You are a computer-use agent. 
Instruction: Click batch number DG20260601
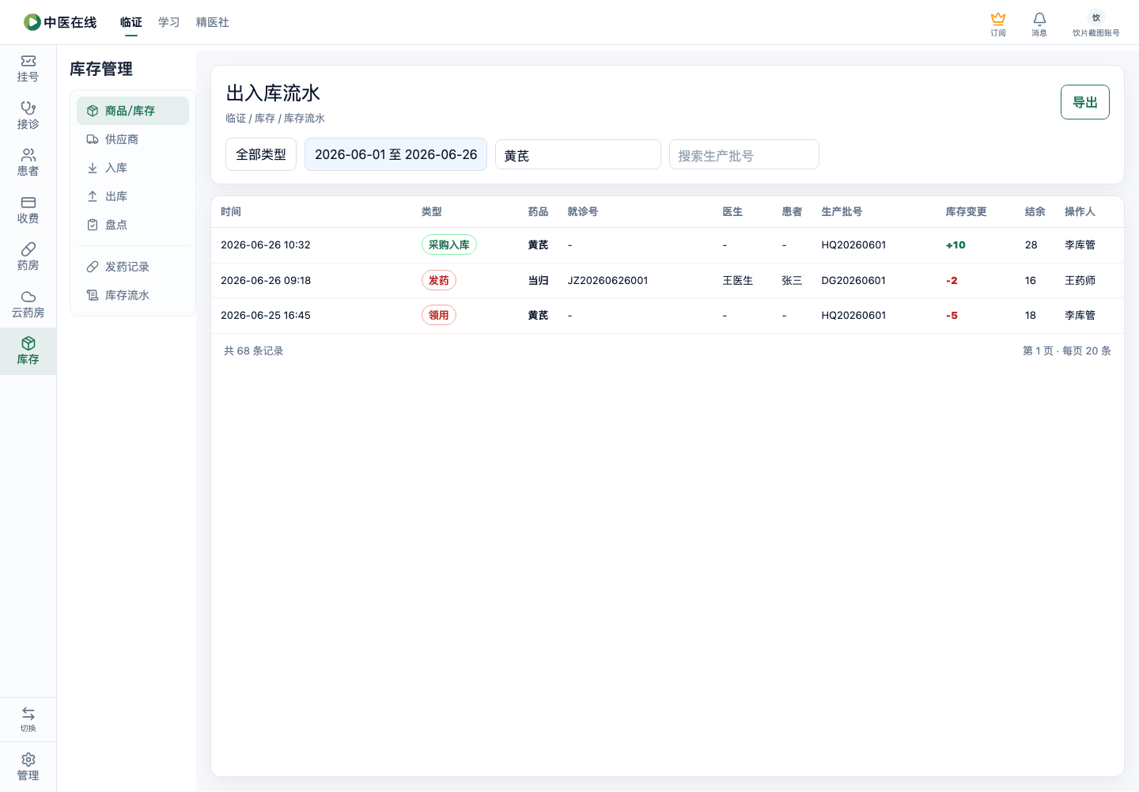point(853,281)
